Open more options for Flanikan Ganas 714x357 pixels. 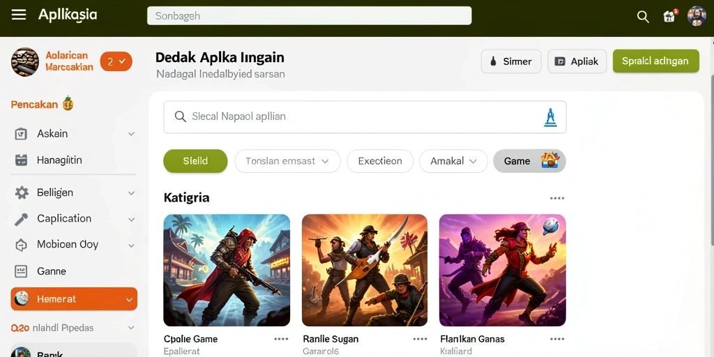557,340
